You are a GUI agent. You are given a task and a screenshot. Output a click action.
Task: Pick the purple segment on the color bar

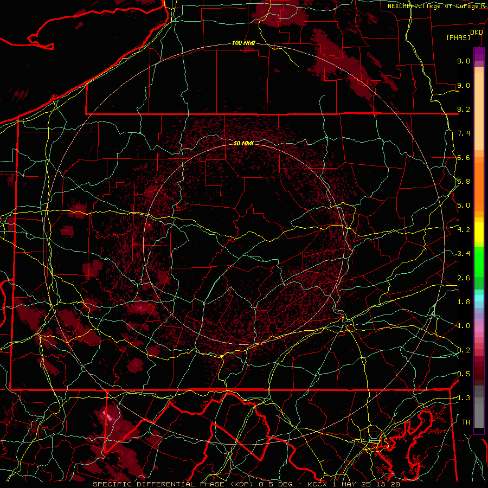pyautogui.click(x=479, y=54)
